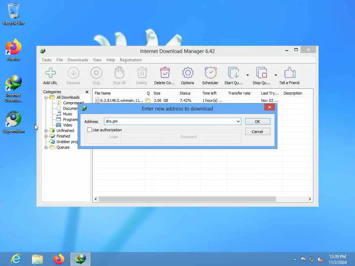Select Internet Download Manager desktop shortcut
This screenshot has height=266, width=355.
[14, 89]
